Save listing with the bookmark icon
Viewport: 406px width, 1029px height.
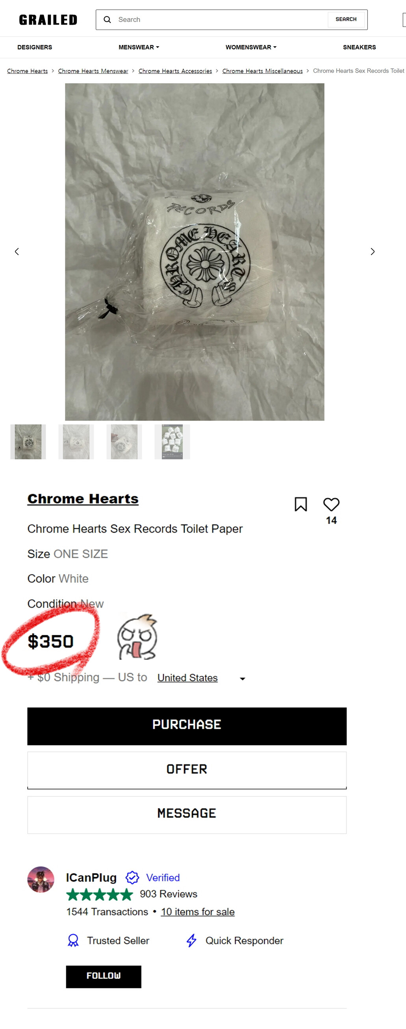(x=301, y=504)
